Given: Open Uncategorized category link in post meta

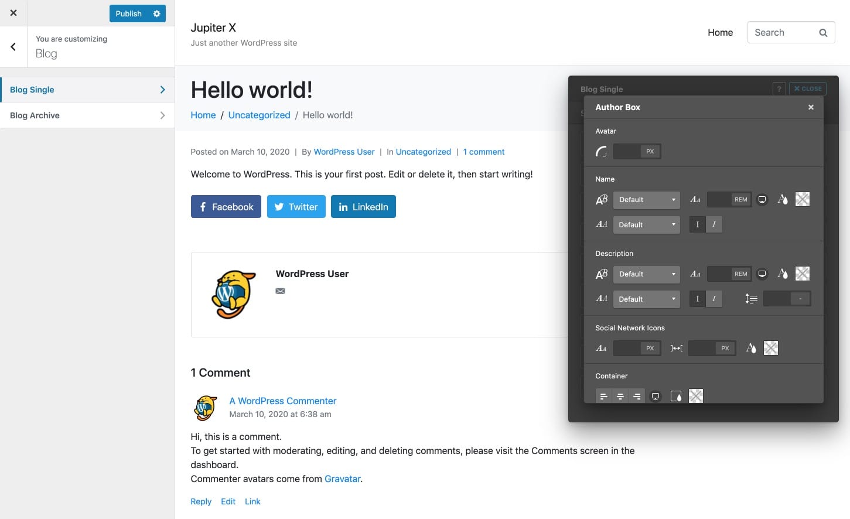Looking at the screenshot, I should pos(424,152).
